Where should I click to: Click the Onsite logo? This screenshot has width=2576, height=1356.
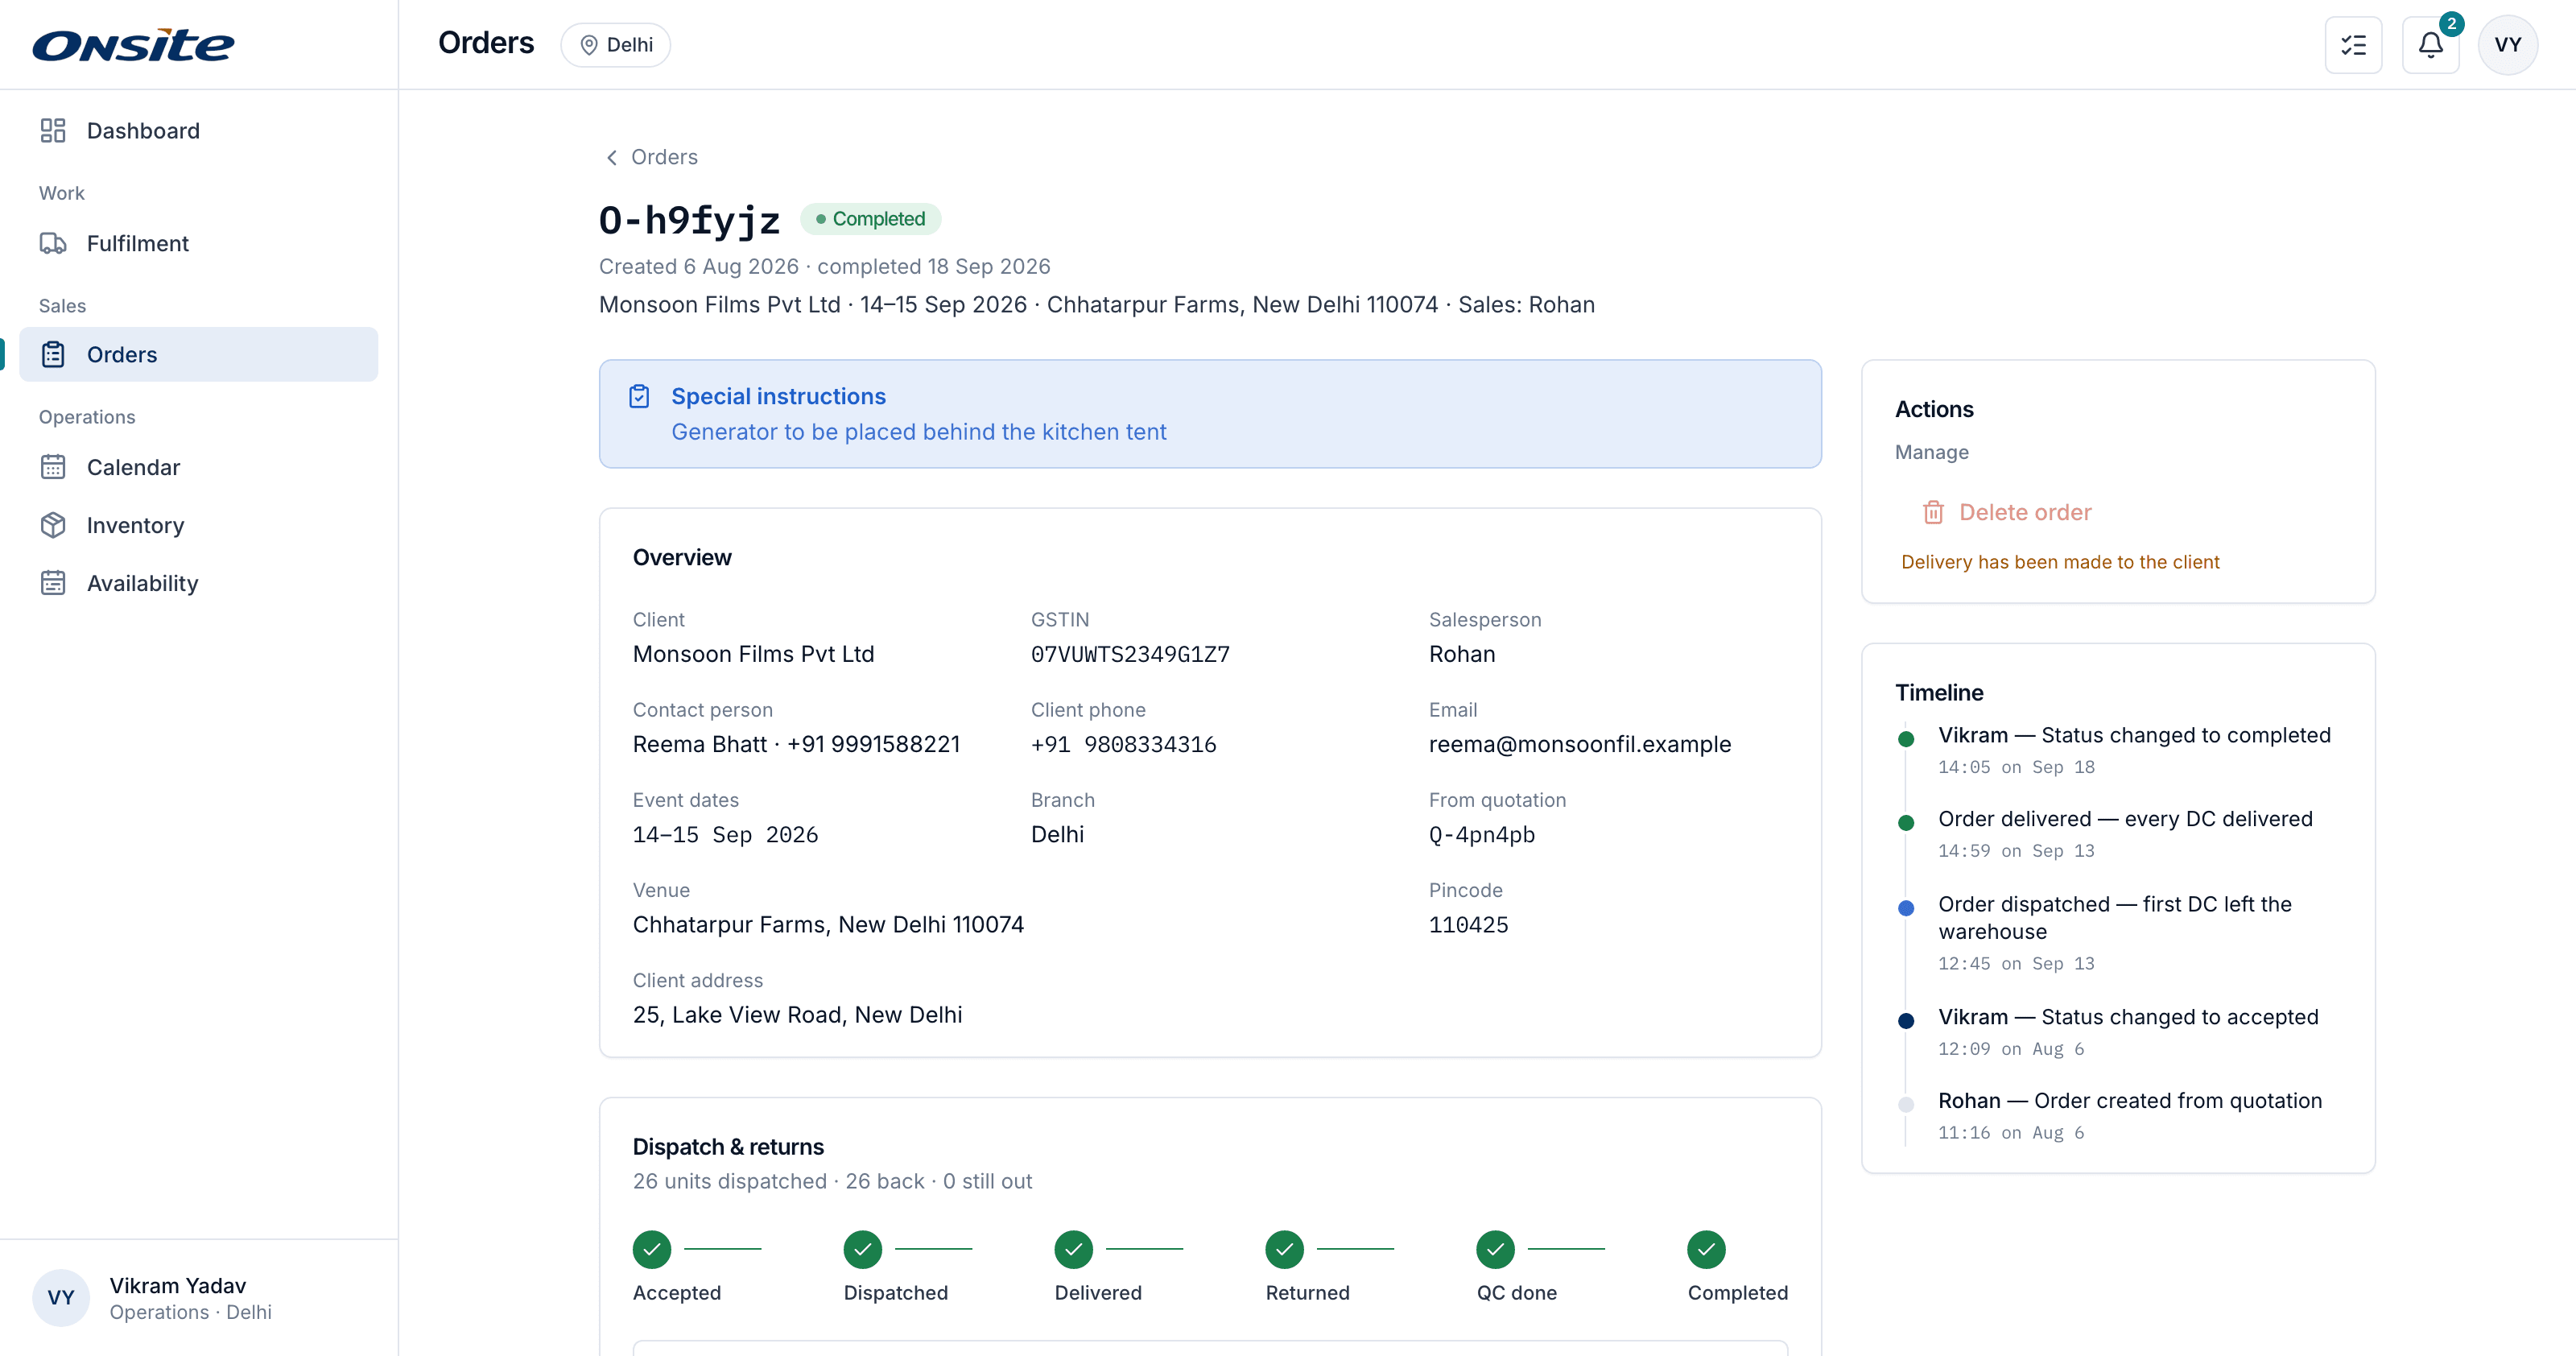133,45
